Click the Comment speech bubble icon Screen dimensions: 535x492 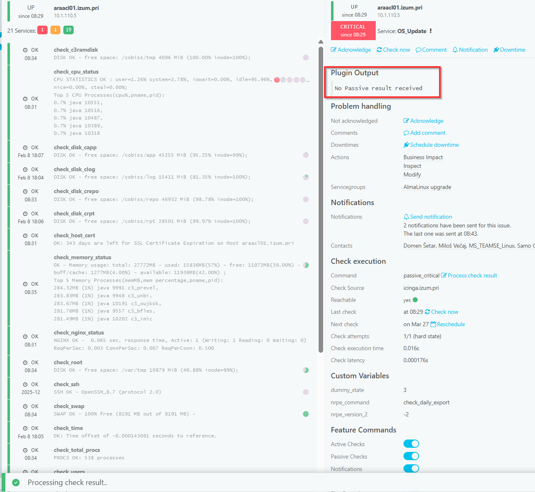coord(418,50)
